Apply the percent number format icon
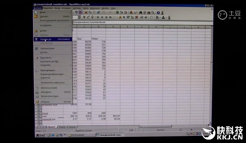Viewport: 246px width, 143px height. pos(124,17)
